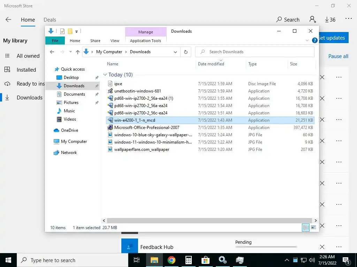Click Pause all in Microsoft Store
This screenshot has height=267, width=357.
[x=338, y=56]
